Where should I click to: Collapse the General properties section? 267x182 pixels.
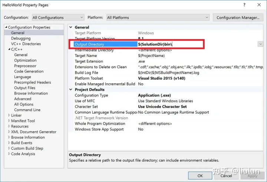71,27
